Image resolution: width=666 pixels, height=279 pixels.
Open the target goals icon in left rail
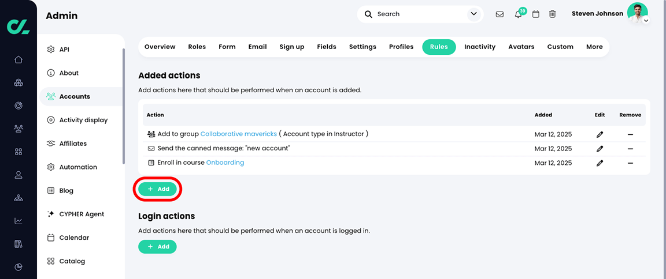(x=18, y=105)
